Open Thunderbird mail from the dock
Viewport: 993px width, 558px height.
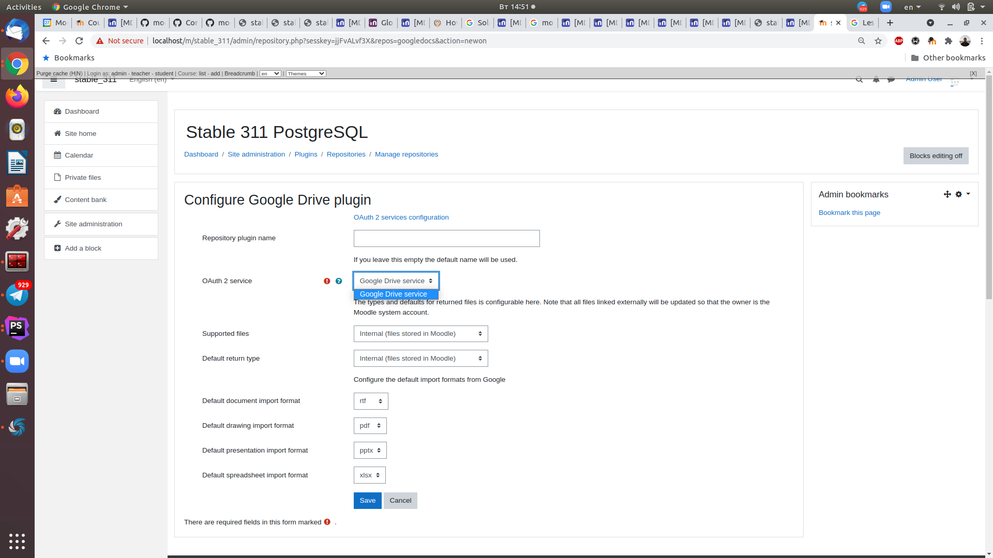tap(17, 30)
